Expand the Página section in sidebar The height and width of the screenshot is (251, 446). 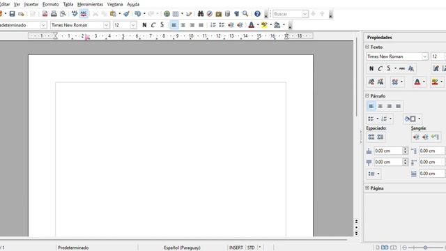tap(367, 188)
